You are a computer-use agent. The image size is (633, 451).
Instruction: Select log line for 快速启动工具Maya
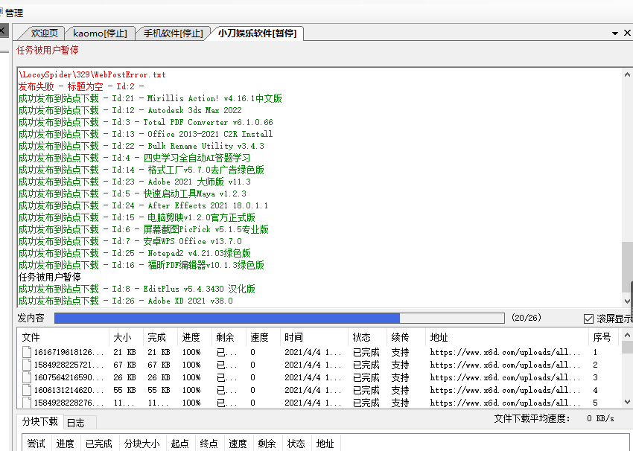(133, 193)
